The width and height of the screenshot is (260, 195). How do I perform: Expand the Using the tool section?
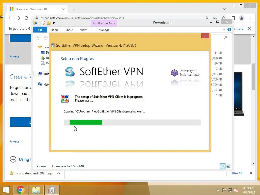coord(13,159)
